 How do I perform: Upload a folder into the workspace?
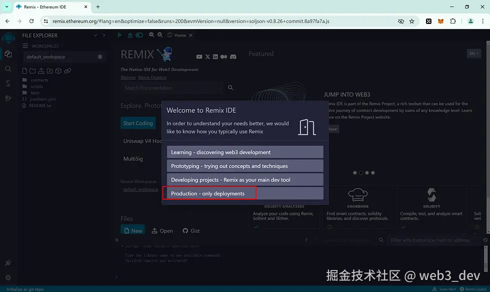49,71
